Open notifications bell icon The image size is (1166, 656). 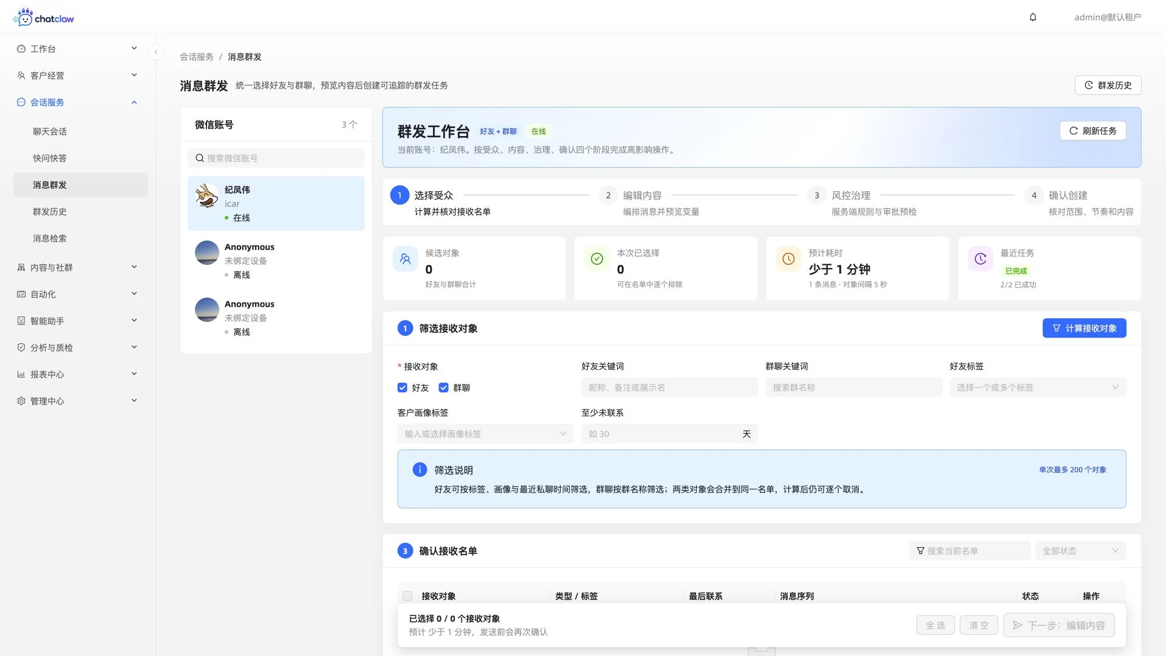click(x=1033, y=17)
